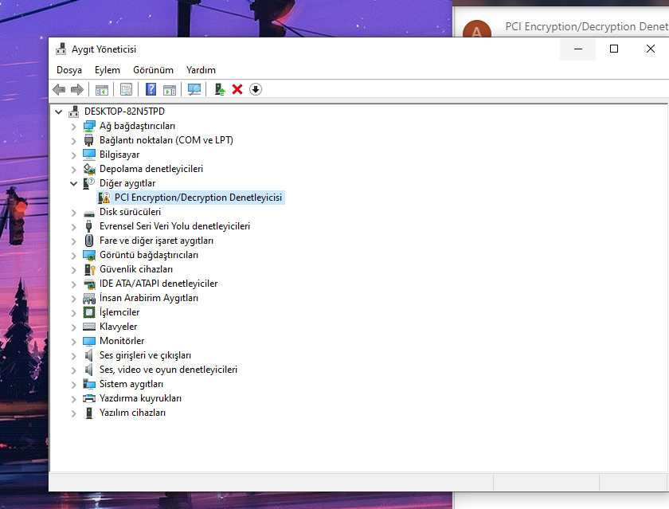669x509 pixels.
Task: Expand Yazılım cihazları category
Action: pos(74,413)
